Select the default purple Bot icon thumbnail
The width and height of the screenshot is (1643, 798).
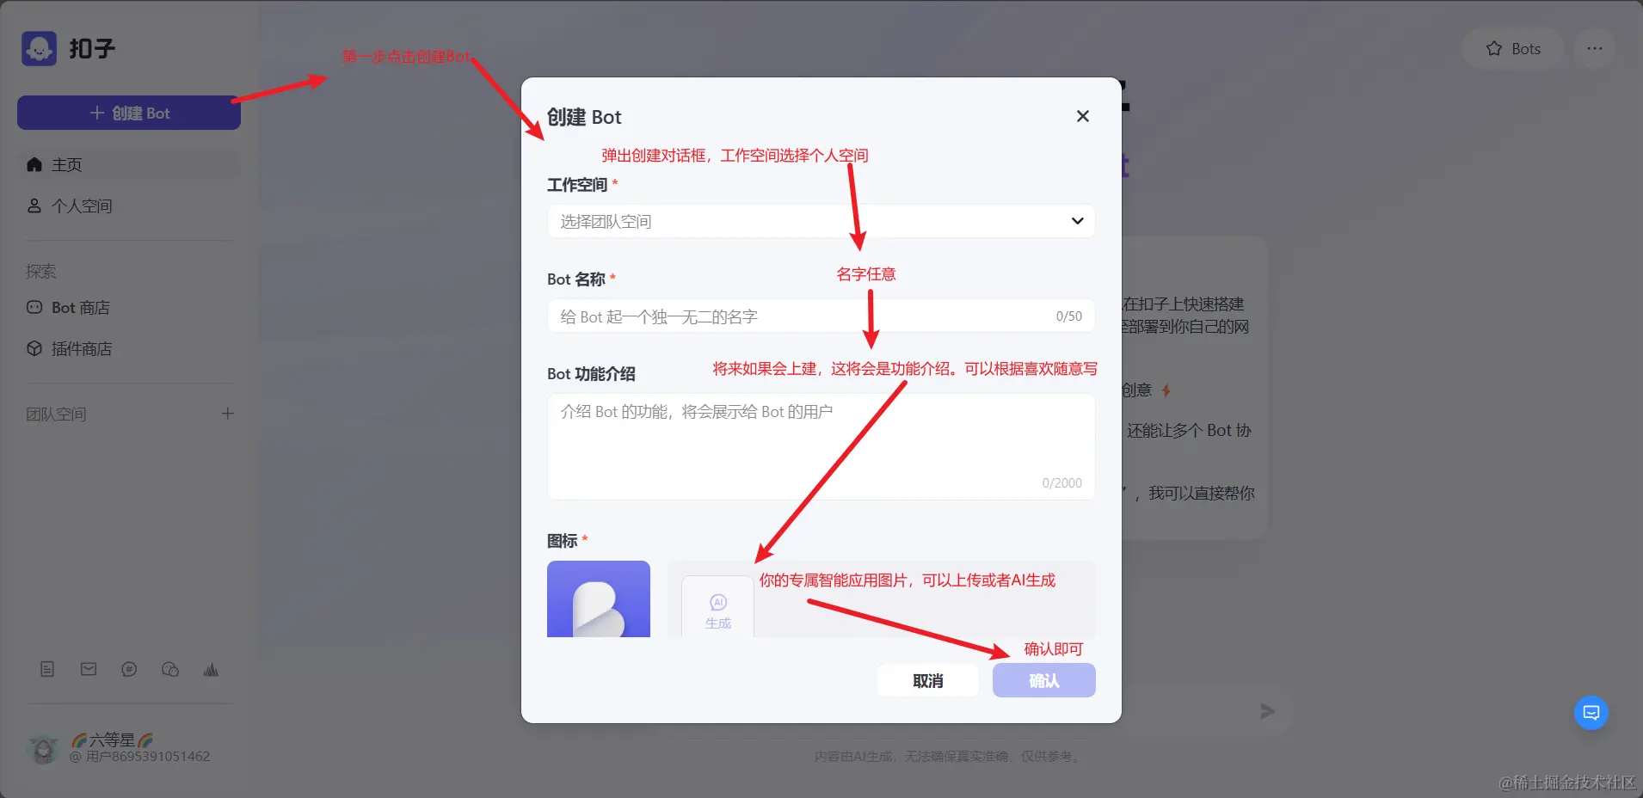[599, 598]
